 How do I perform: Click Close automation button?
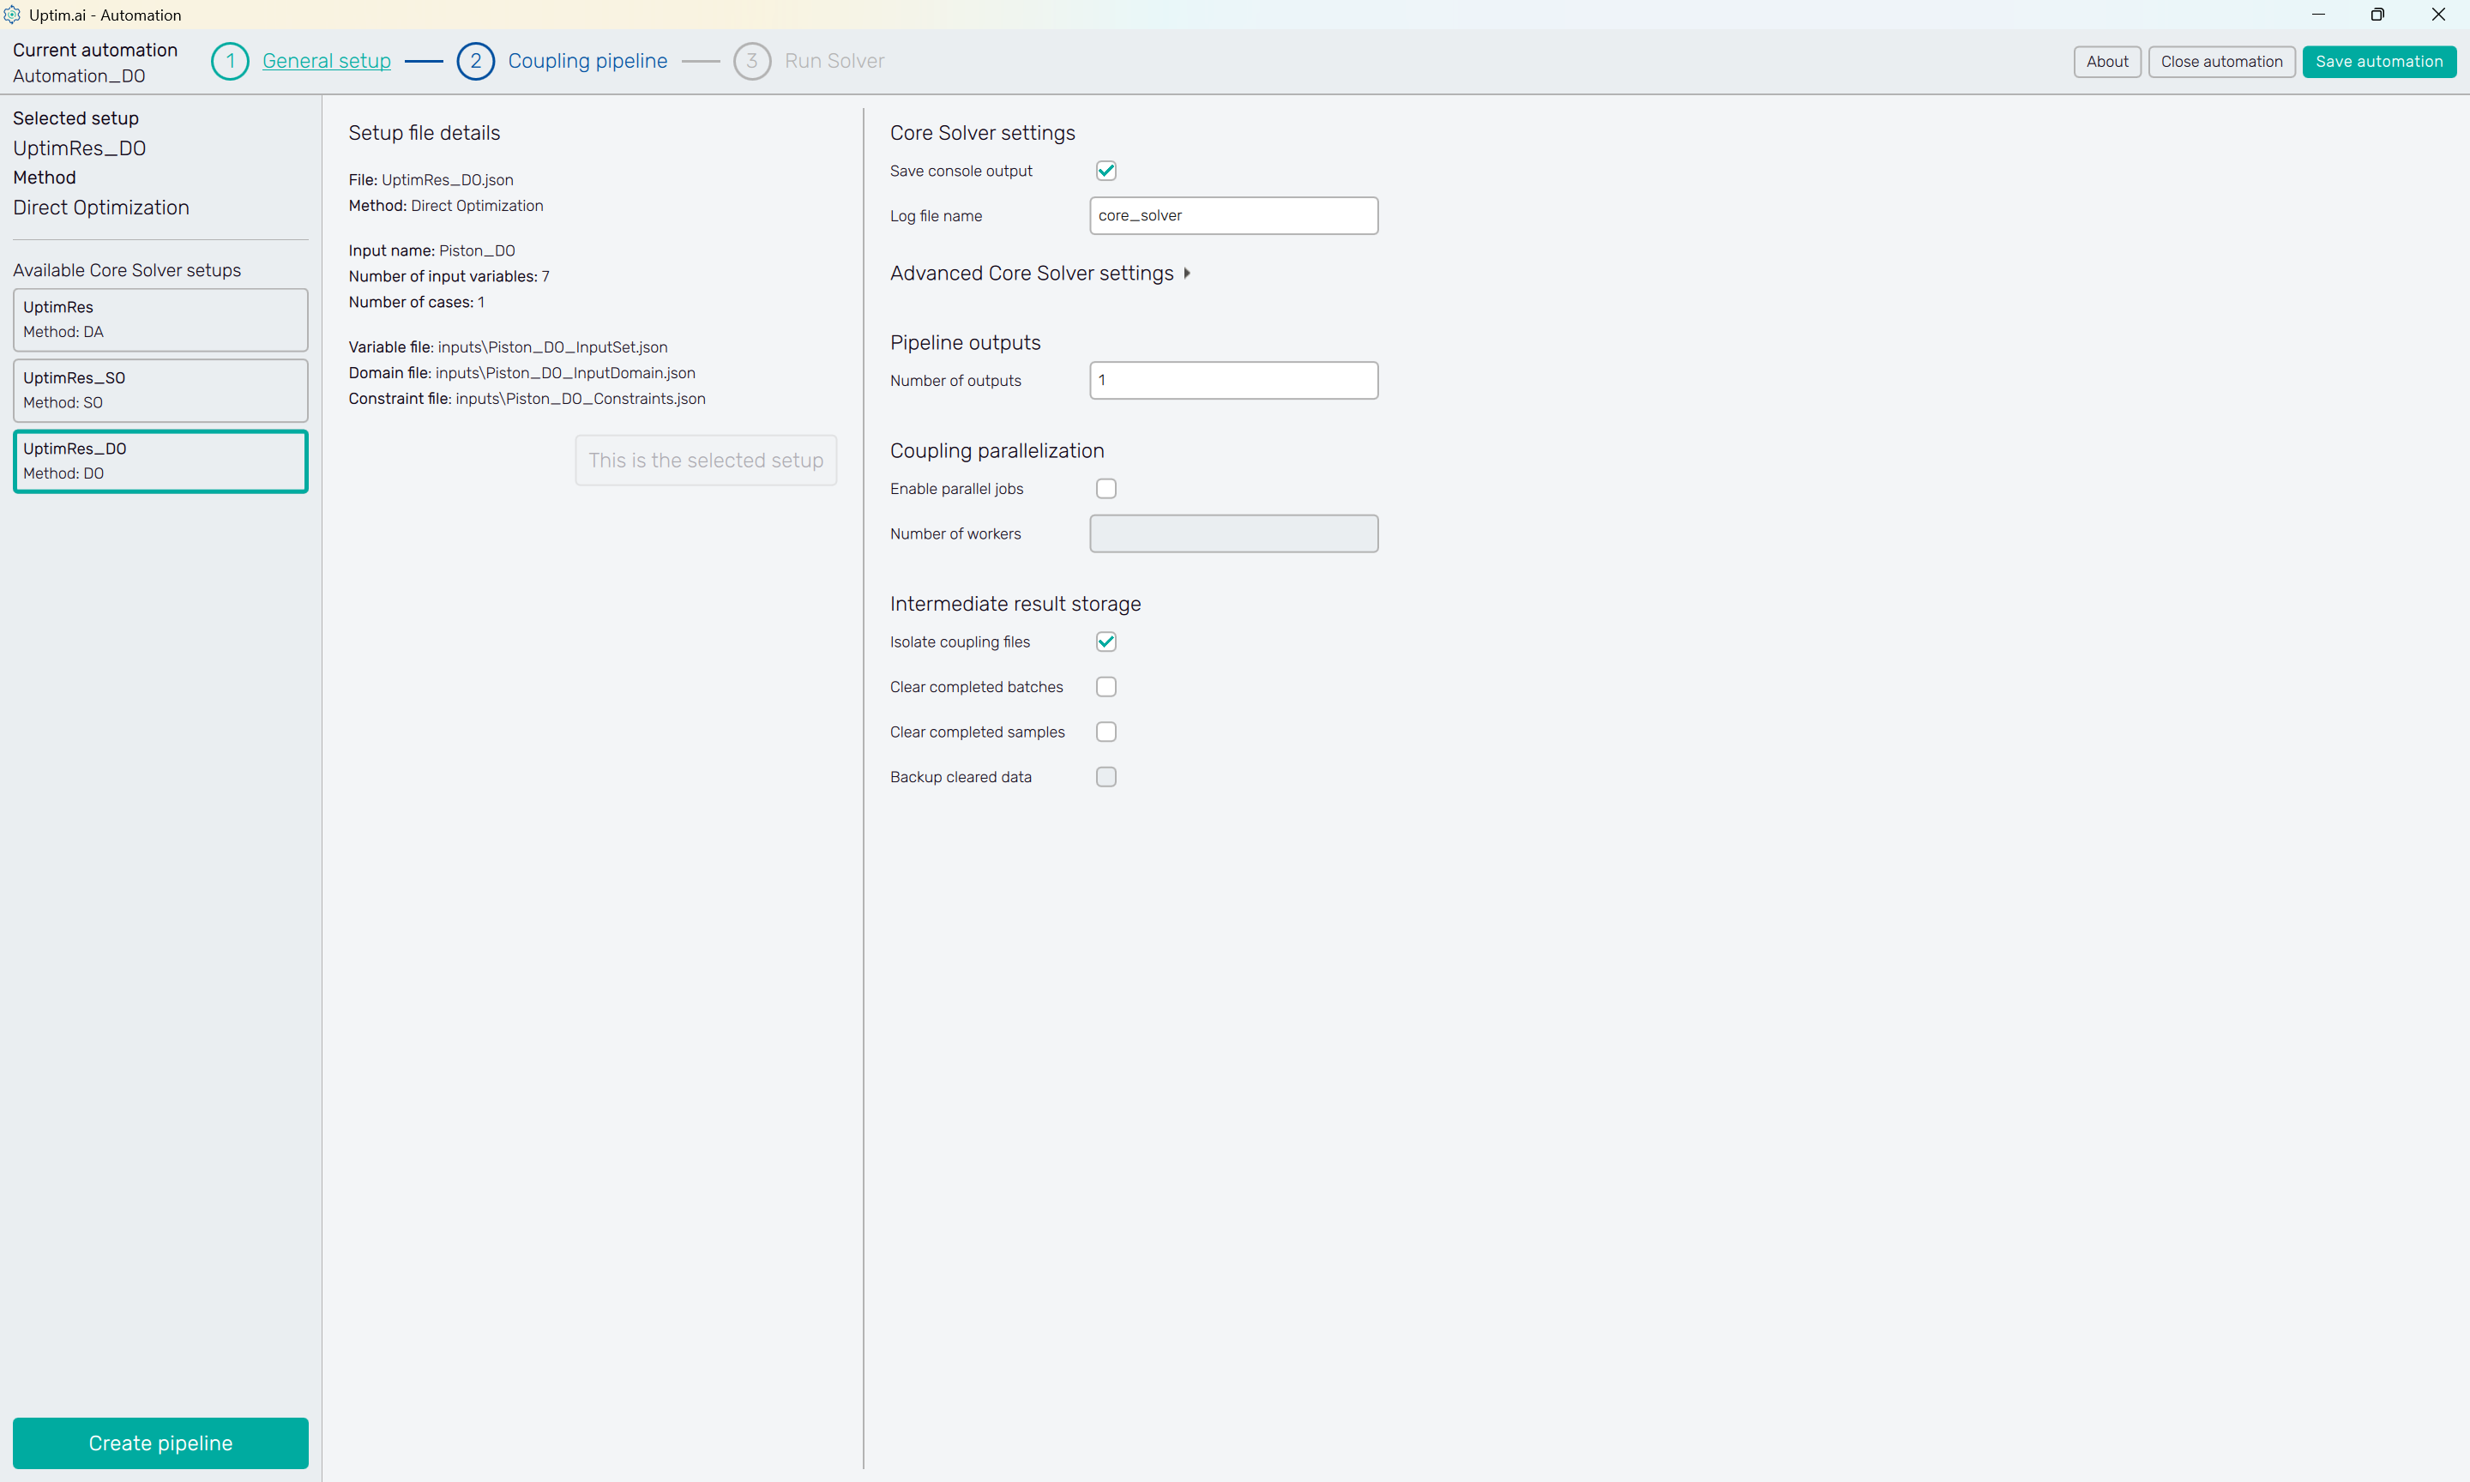(2220, 62)
